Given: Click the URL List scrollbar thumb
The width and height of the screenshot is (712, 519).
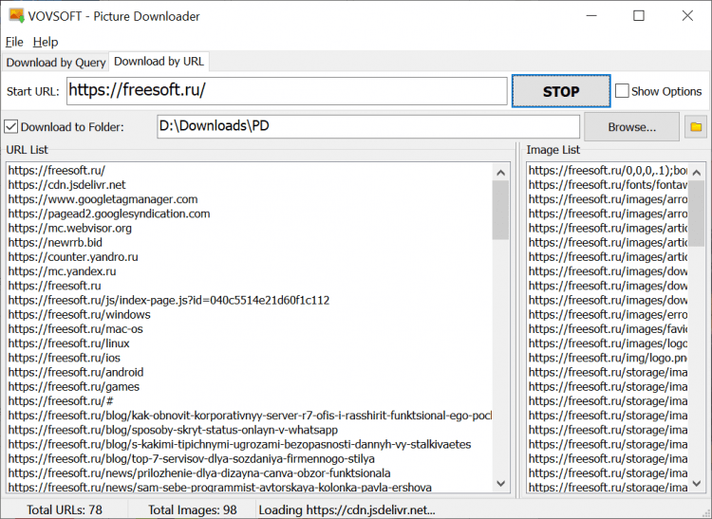Looking at the screenshot, I should [x=501, y=210].
